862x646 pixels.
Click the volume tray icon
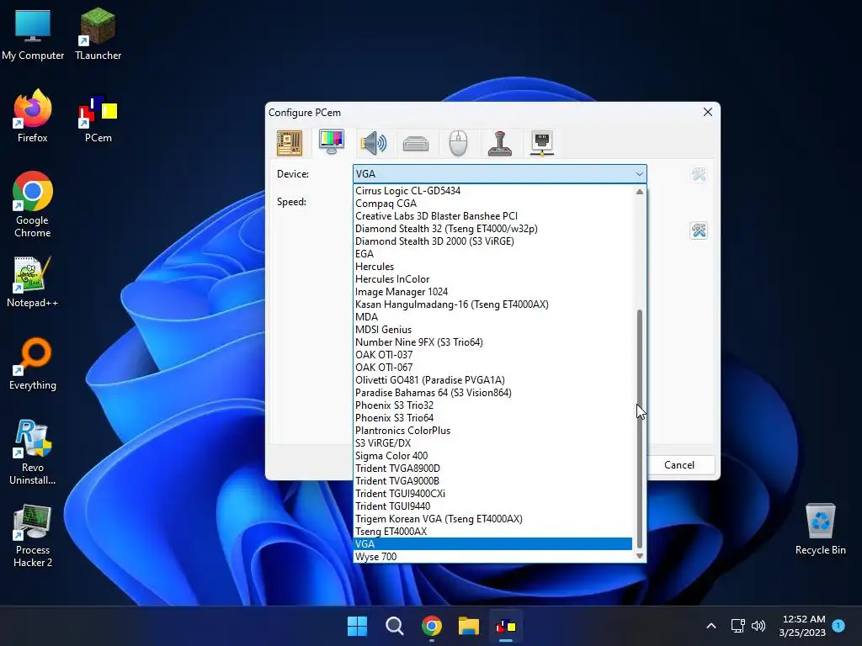[758, 626]
